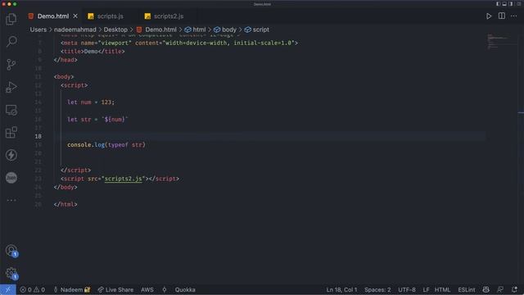This screenshot has height=295, width=524.
Task: Open the round gray extension icon in activity bar
Action: pos(11,178)
